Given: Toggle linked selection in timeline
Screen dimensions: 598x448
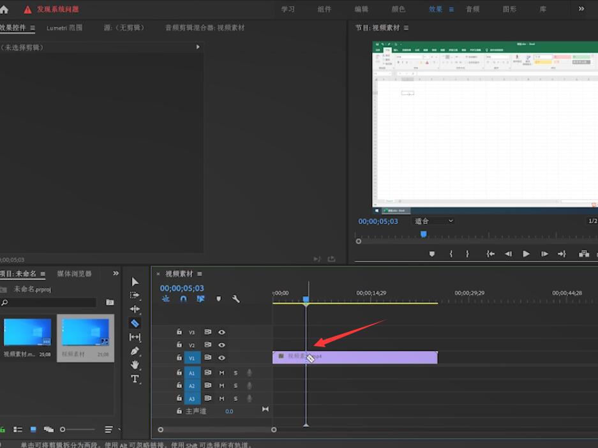Looking at the screenshot, I should coord(200,299).
